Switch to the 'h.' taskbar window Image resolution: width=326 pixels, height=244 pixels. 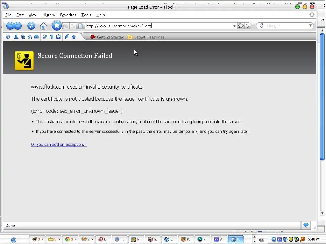tap(152, 239)
